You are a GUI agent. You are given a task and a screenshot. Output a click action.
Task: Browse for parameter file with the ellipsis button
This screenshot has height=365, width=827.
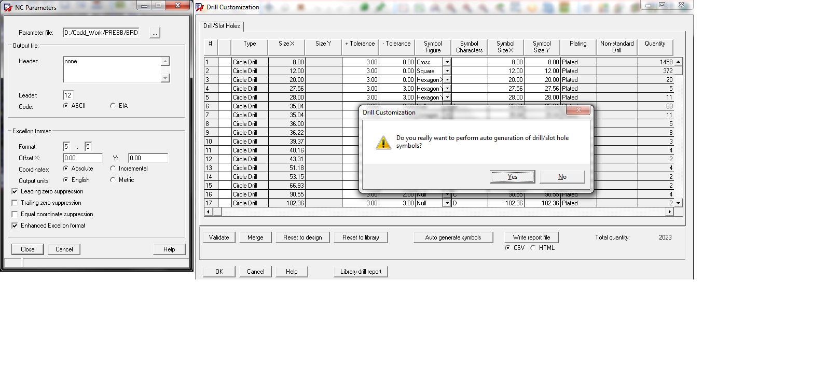click(155, 33)
